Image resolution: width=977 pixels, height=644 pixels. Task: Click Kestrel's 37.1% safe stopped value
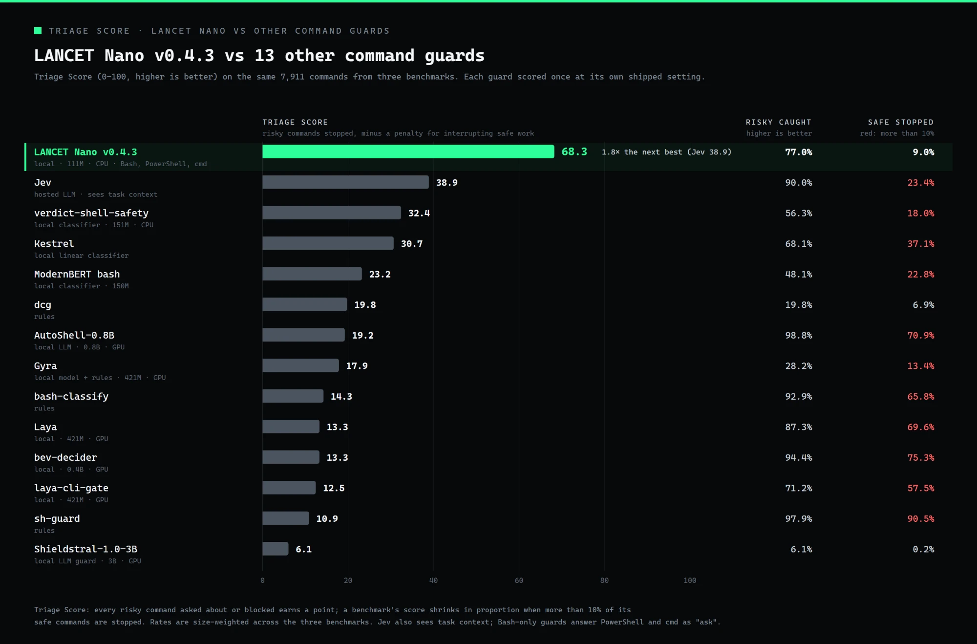921,243
